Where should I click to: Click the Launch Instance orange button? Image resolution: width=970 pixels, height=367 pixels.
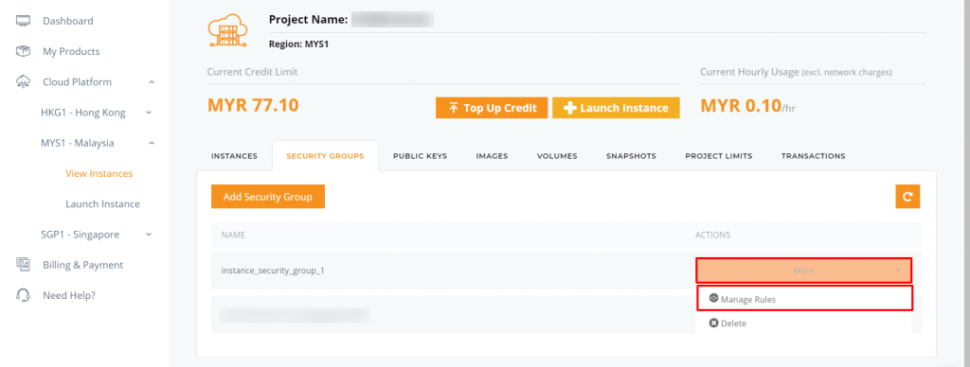pyautogui.click(x=616, y=108)
